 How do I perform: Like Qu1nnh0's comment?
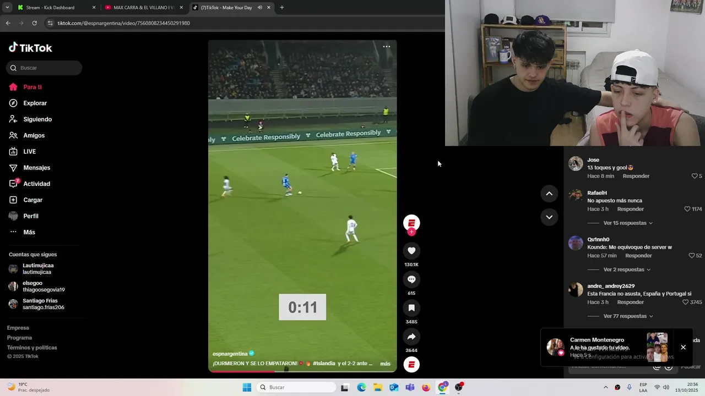pyautogui.click(x=692, y=256)
